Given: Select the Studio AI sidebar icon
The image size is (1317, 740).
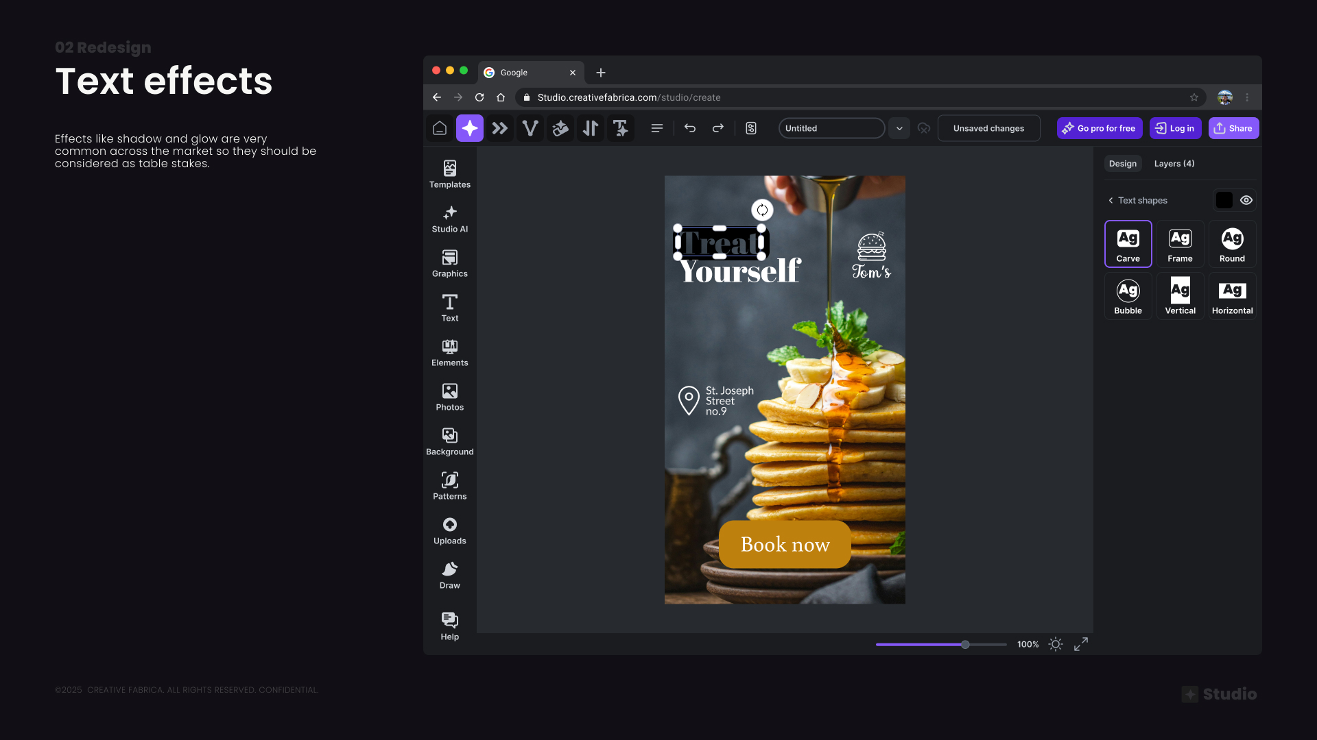Looking at the screenshot, I should 449,219.
